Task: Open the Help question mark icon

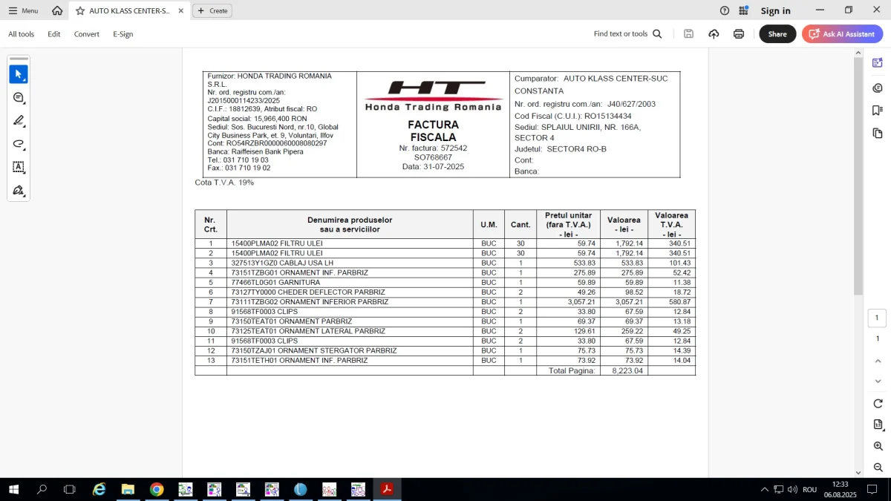Action: click(x=725, y=10)
